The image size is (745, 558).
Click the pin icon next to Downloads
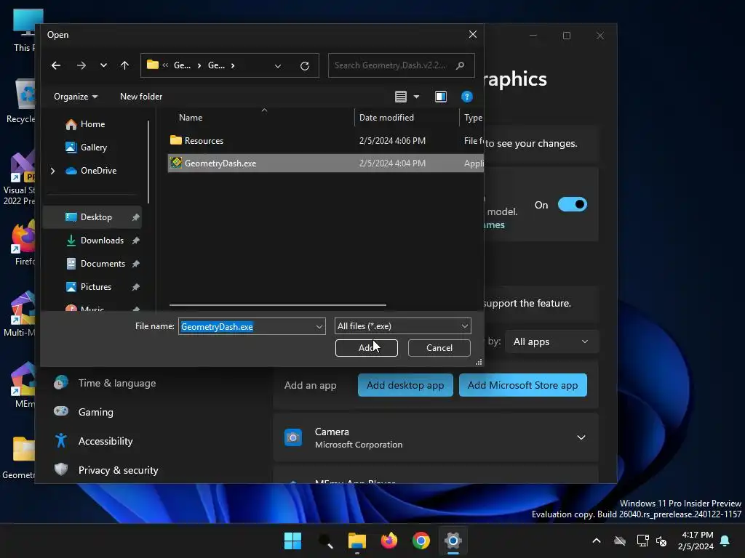136,240
